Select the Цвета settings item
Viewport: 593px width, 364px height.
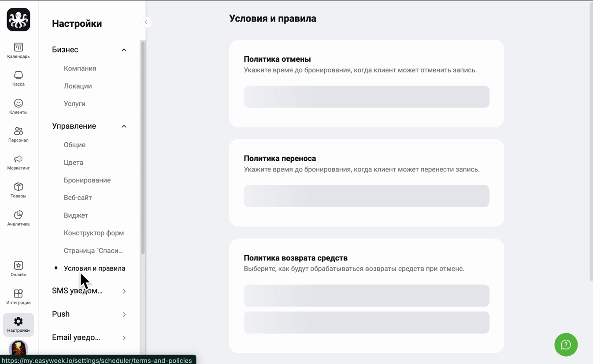(74, 162)
